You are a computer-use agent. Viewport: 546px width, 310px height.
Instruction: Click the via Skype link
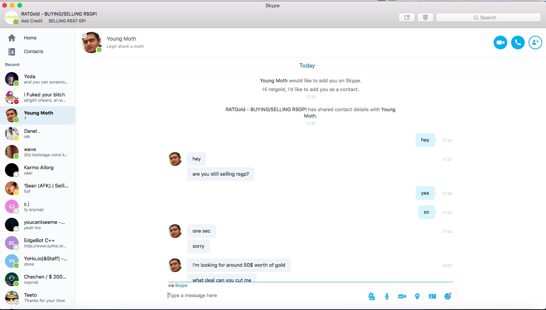[x=181, y=285]
